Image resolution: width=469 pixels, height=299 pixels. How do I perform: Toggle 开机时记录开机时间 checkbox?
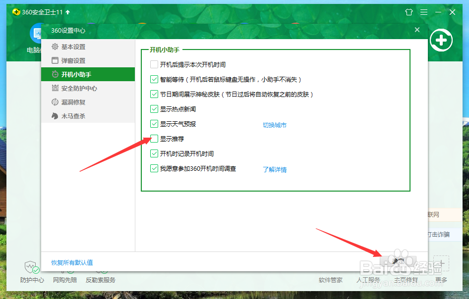click(x=154, y=153)
